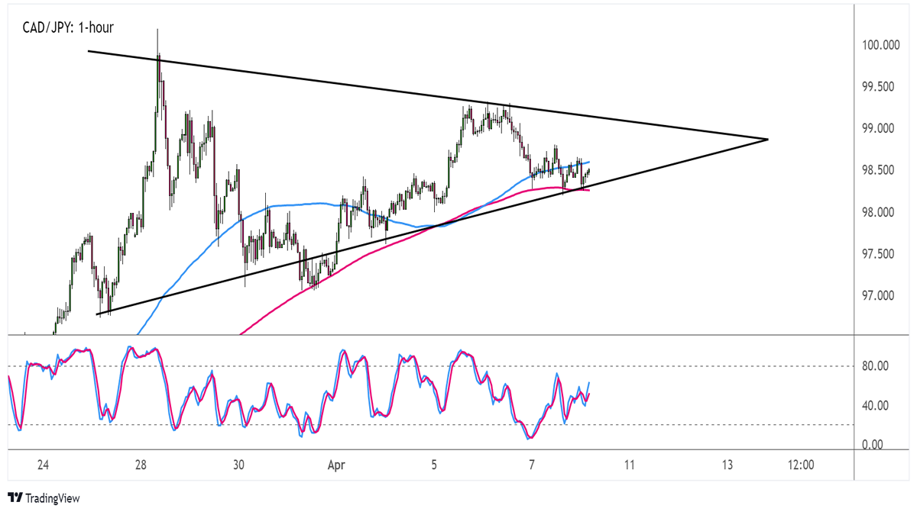Click the Apr date label
Image resolution: width=917 pixels, height=515 pixels.
pos(336,465)
